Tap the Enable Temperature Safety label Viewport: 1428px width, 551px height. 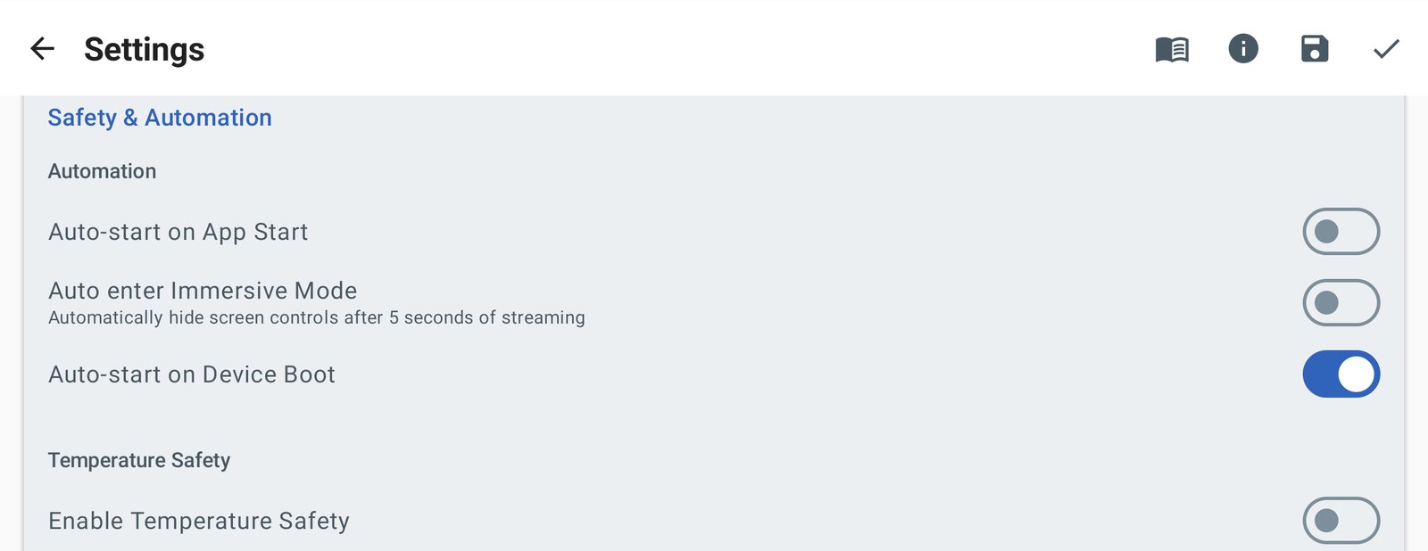click(199, 521)
